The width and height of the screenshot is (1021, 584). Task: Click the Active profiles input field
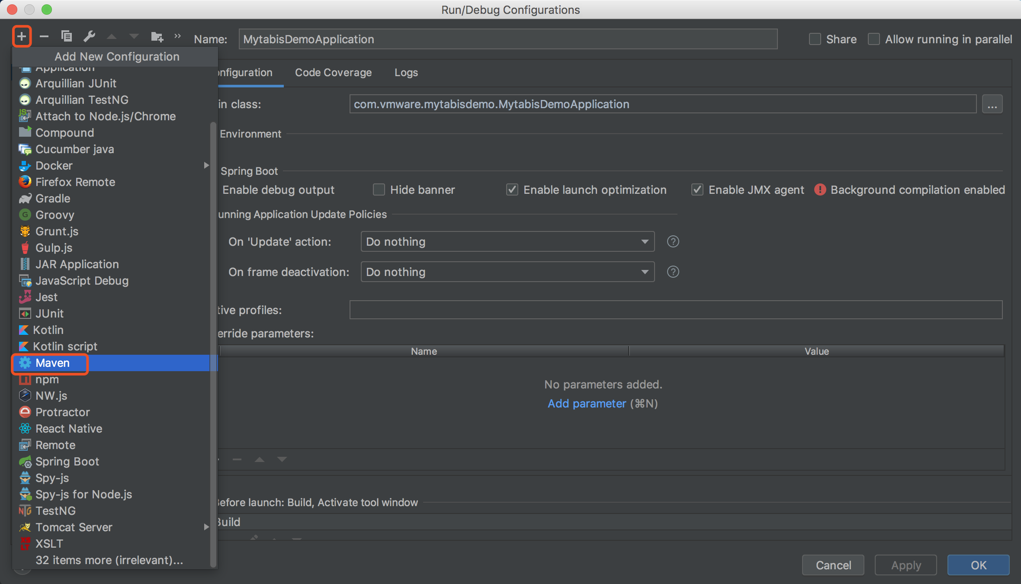tap(676, 310)
